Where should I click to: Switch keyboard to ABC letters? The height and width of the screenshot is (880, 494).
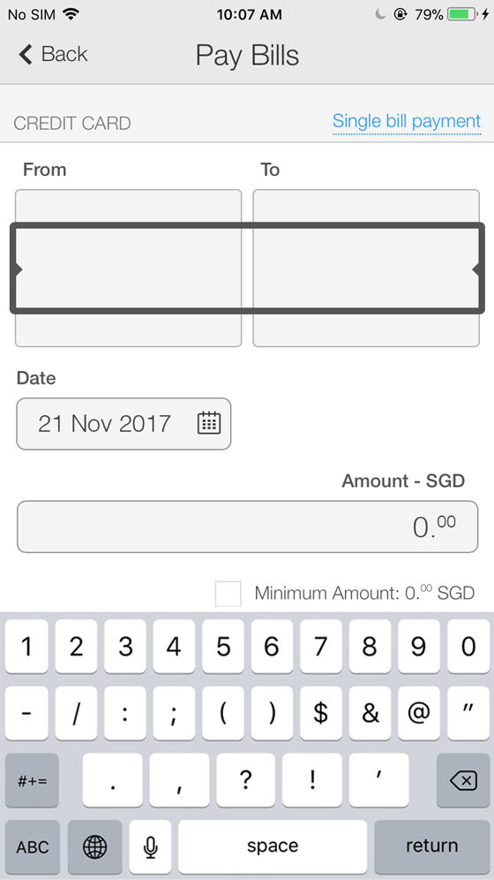click(33, 846)
